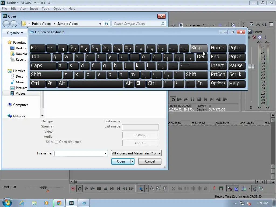This screenshot has height=207, width=276.
Task: Click the Master Solo exclamation icon
Action: click(265, 37)
